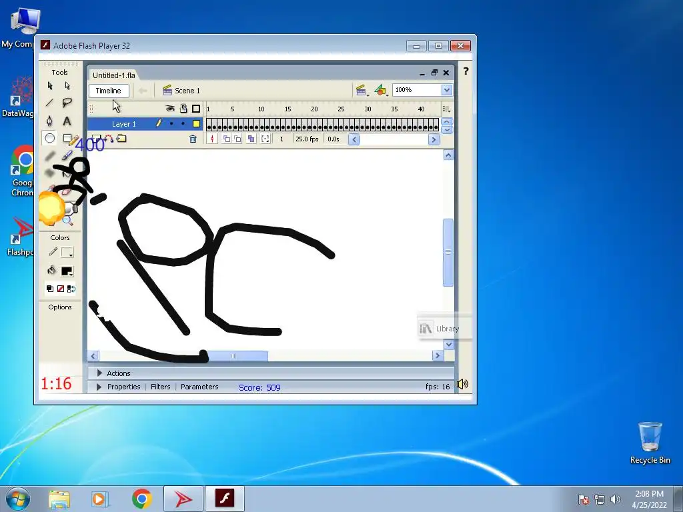Screen dimensions: 683x512
Task: Select the Text tool
Action: [x=67, y=121]
